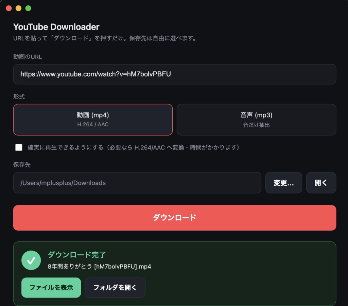Open the save folder with 開く button
348x306 pixels.
click(x=321, y=183)
